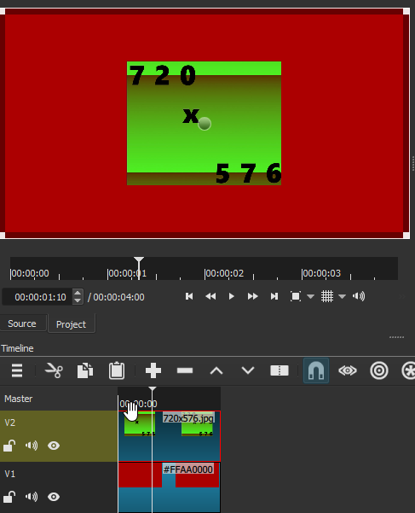This screenshot has width=415, height=513.
Task: Unlock toggle on V2 track
Action: (9, 446)
